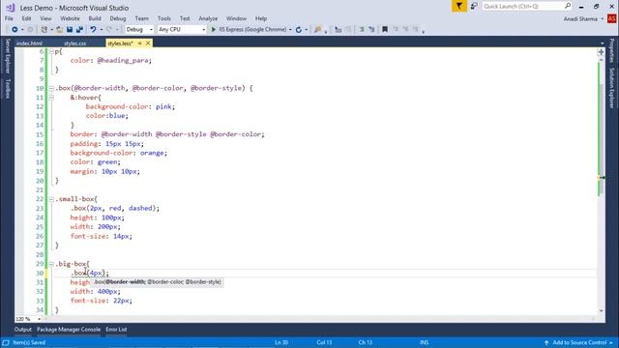This screenshot has height=348, width=619.
Task: Split the editor with the plus button
Action: [x=601, y=52]
